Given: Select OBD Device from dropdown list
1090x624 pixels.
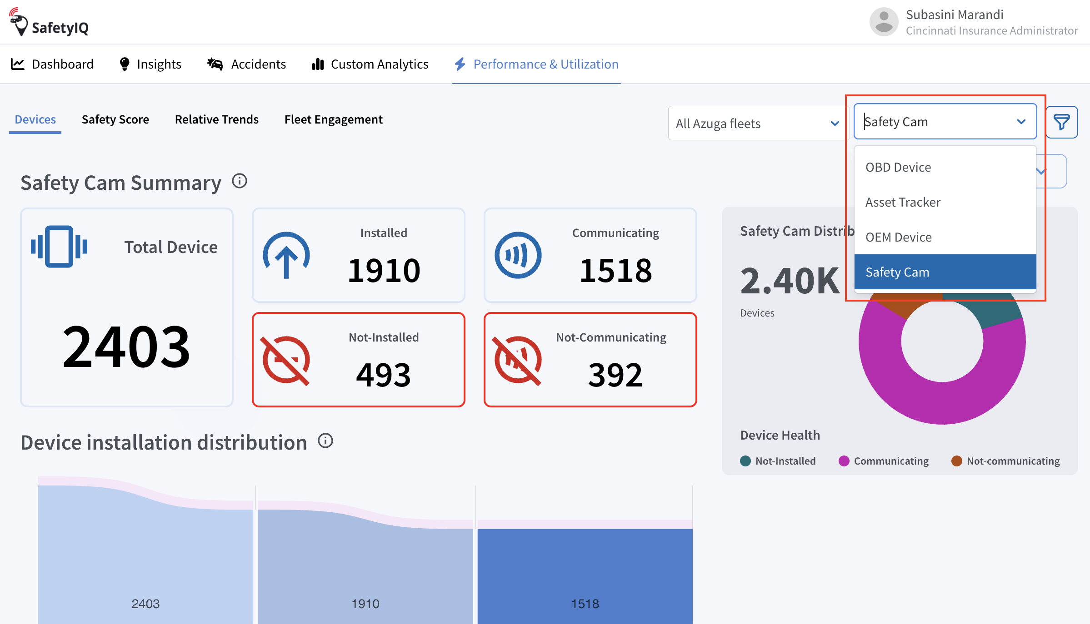Looking at the screenshot, I should (x=898, y=167).
